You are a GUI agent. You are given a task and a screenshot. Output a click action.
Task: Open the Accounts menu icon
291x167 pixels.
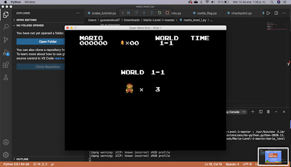[6, 142]
